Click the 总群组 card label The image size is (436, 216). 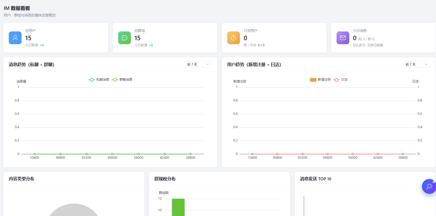pyautogui.click(x=140, y=31)
